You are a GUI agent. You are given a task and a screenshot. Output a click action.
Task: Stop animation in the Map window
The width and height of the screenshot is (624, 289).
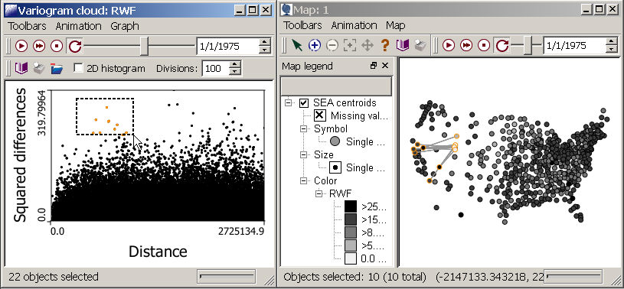point(484,46)
